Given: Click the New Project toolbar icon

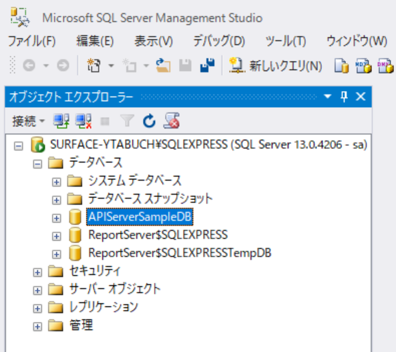Looking at the screenshot, I should click(x=94, y=66).
